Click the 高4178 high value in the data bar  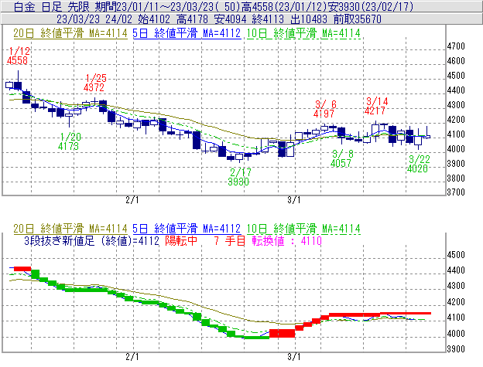pos(193,19)
